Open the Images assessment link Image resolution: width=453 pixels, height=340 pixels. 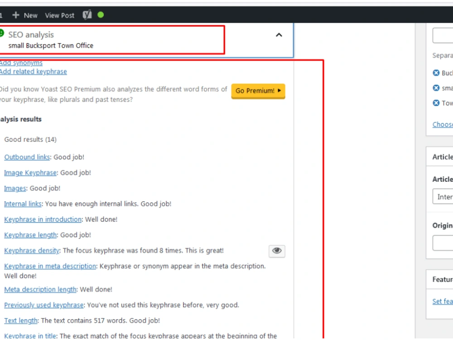[15, 188]
